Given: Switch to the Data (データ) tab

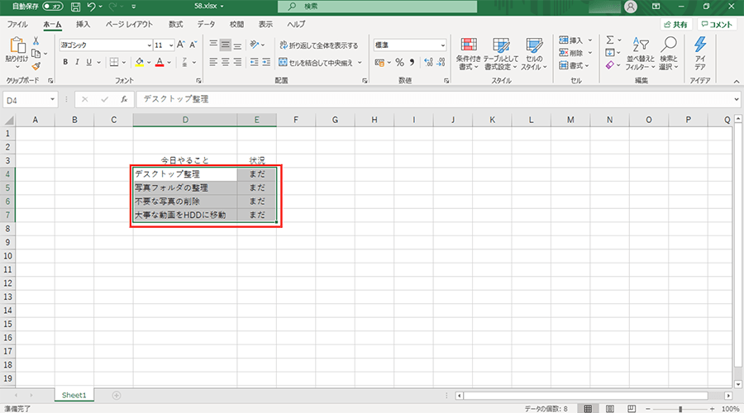Looking at the screenshot, I should coord(206,24).
